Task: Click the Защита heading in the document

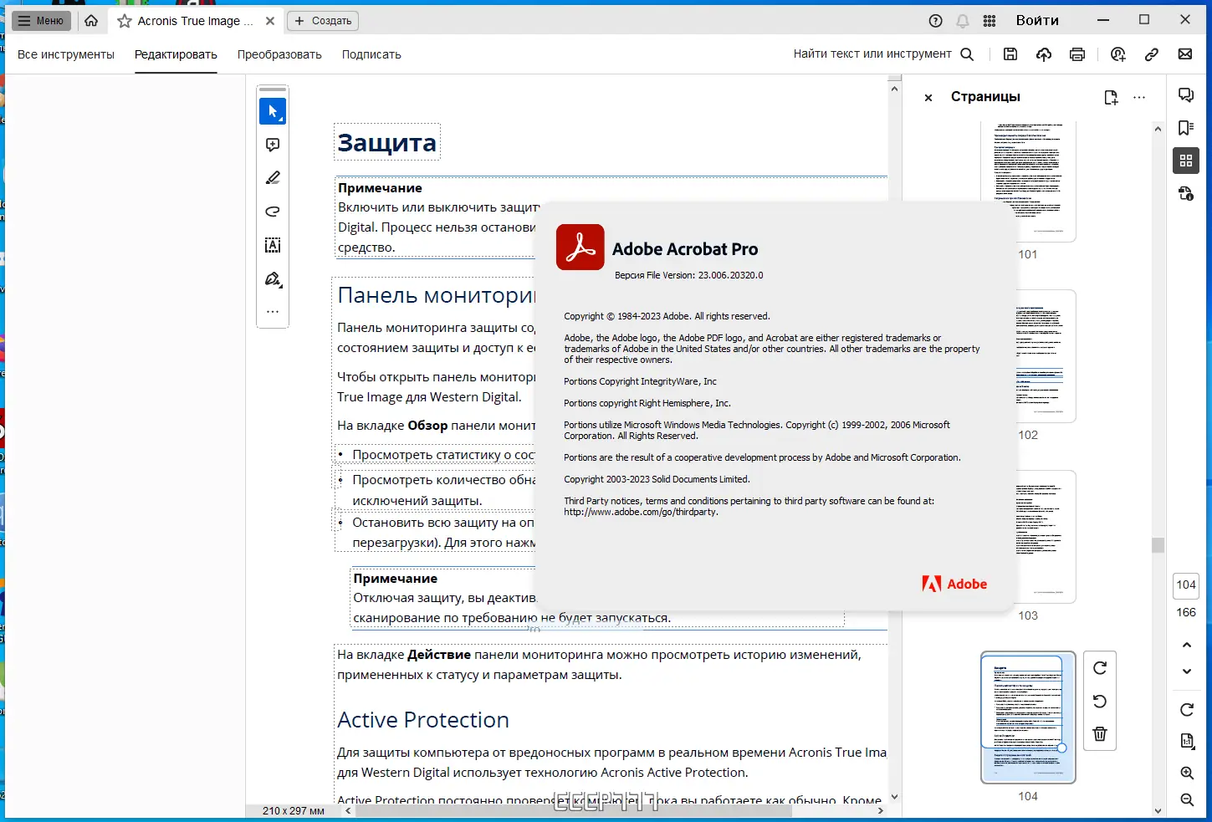Action: [386, 143]
